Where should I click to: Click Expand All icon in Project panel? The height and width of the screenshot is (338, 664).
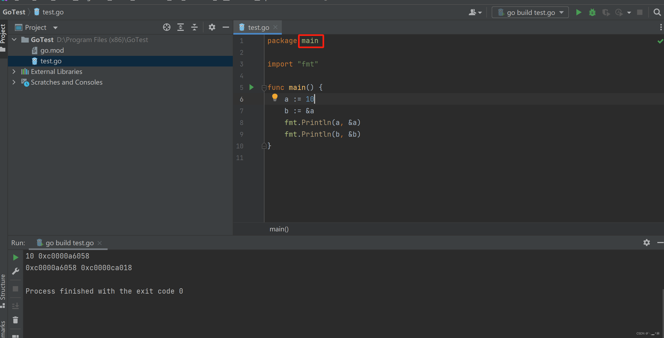pyautogui.click(x=181, y=27)
